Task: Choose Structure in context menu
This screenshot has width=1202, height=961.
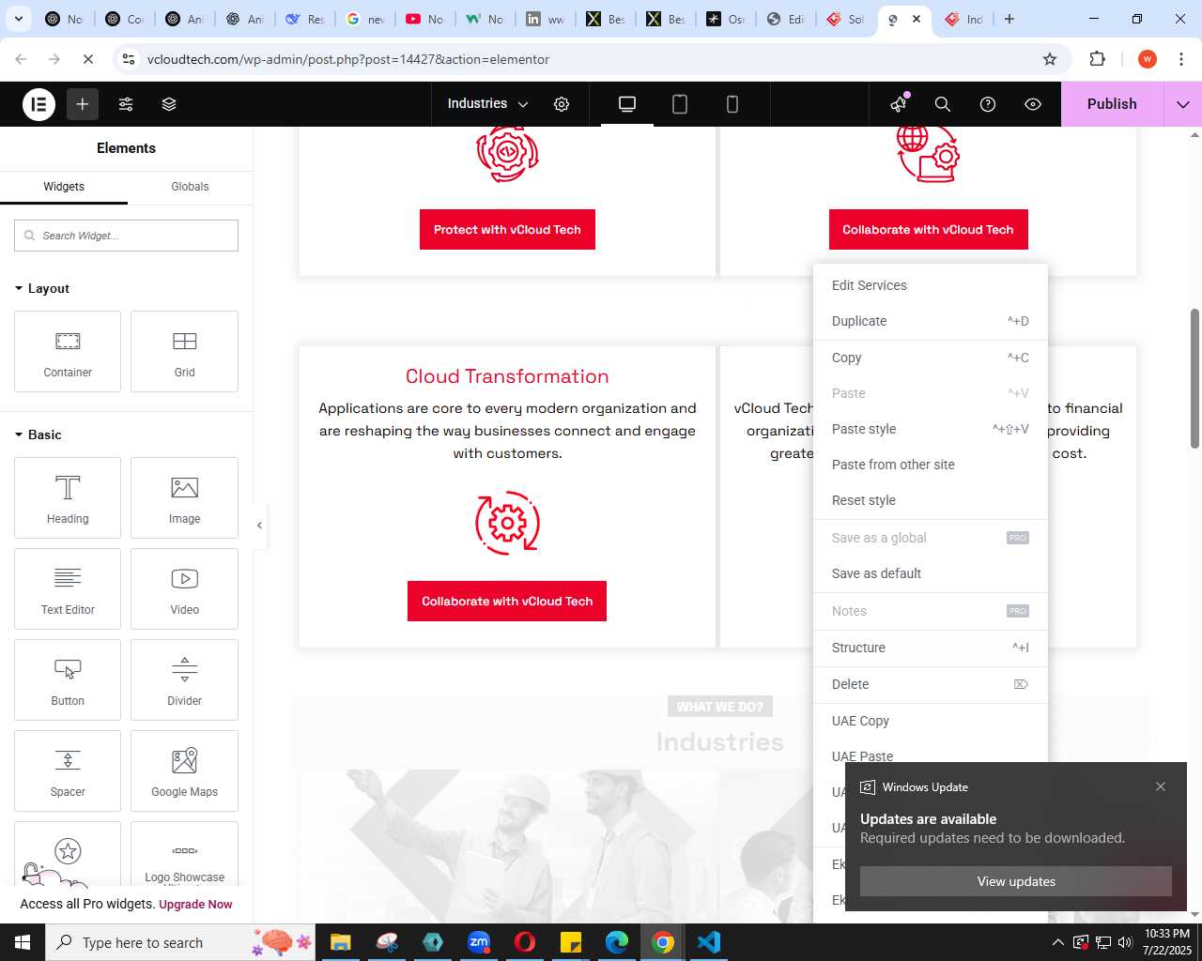Action: (x=931, y=648)
